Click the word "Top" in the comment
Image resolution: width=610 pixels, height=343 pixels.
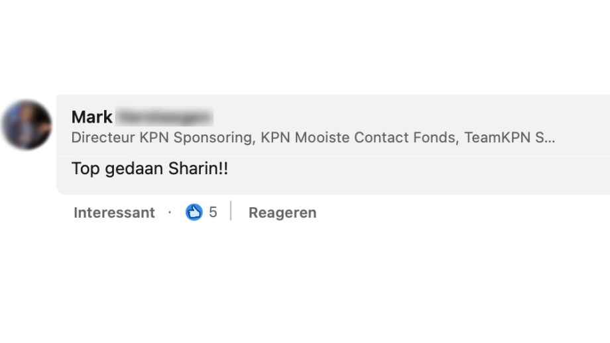click(85, 169)
